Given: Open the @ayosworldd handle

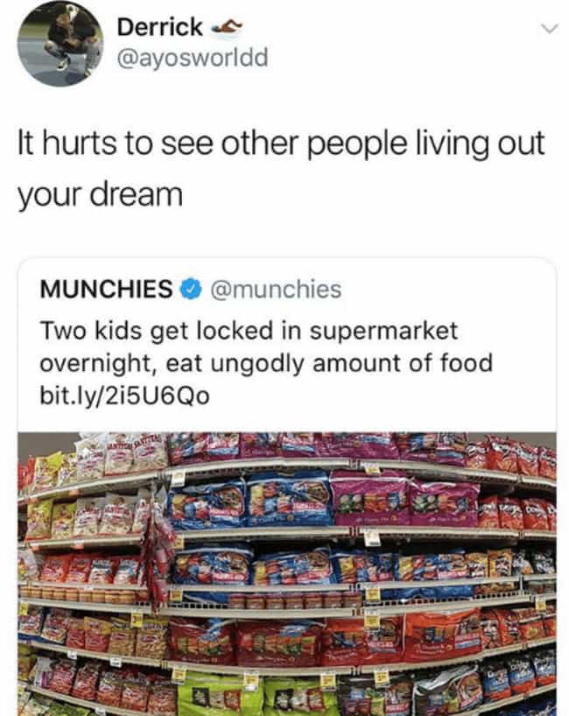Looking at the screenshot, I should click(193, 58).
